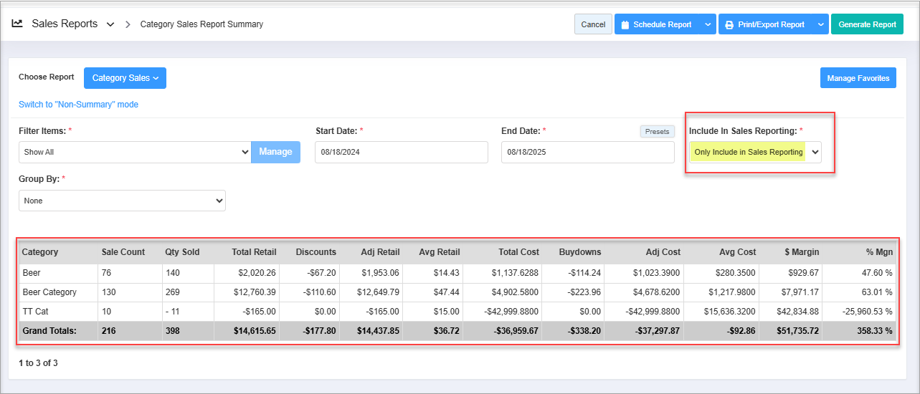
Task: Sort by the Total Retail column header
Action: click(254, 252)
